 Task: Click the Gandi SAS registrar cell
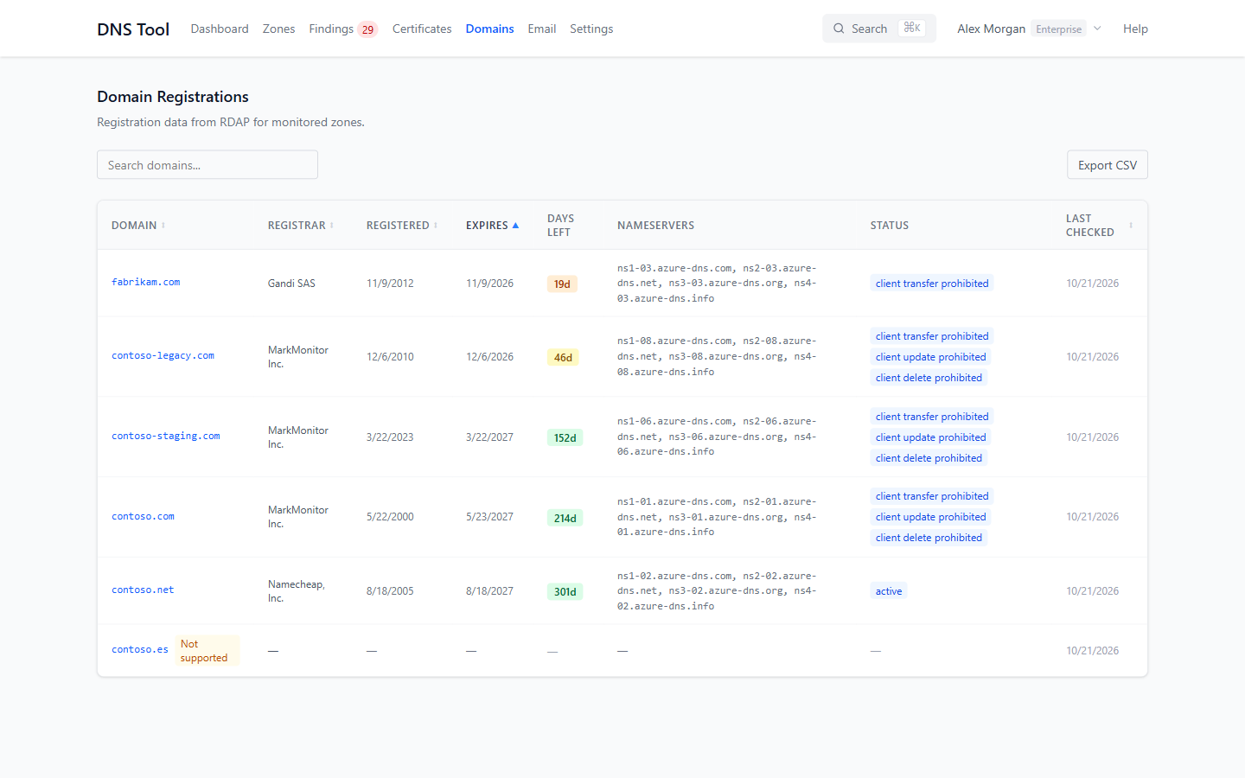pos(291,284)
